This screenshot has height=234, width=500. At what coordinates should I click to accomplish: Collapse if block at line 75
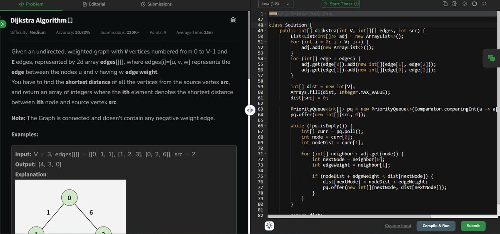click(266, 176)
